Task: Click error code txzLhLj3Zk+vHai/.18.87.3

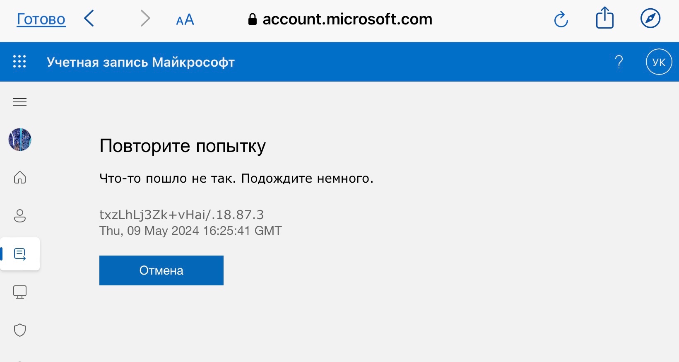Action: (181, 215)
